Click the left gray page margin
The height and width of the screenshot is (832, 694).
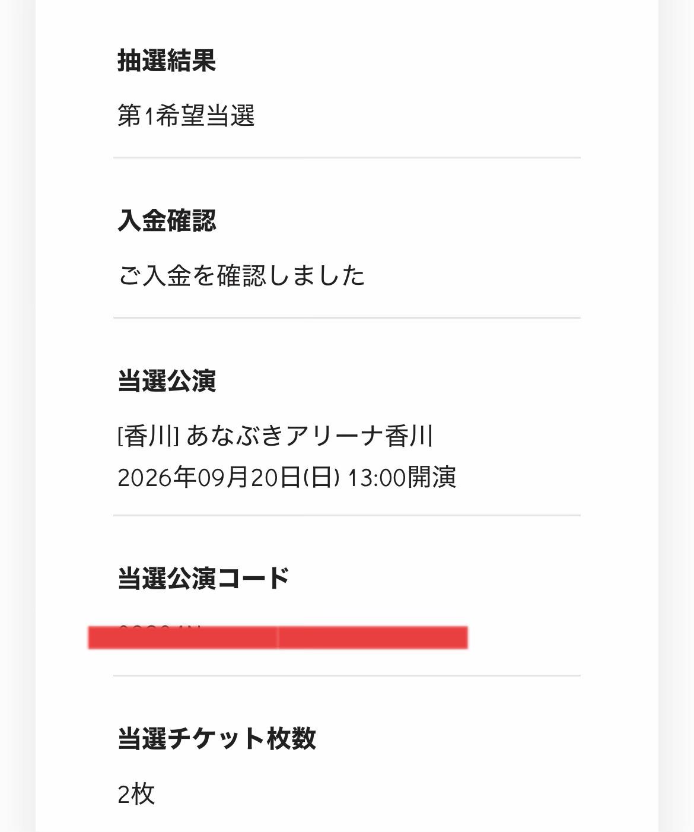coord(18,415)
